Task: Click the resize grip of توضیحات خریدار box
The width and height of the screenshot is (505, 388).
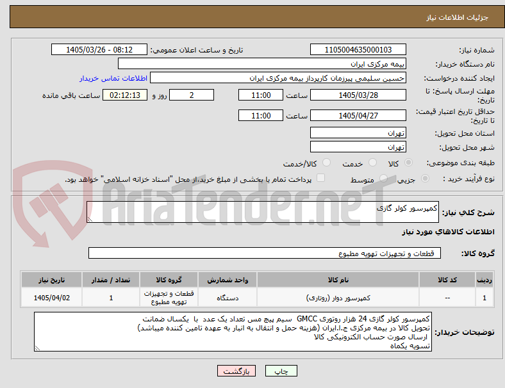Action: tap(37, 348)
